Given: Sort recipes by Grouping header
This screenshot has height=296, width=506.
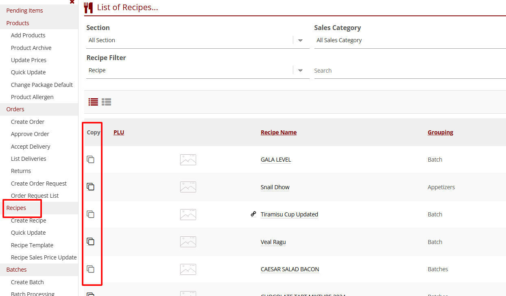Looking at the screenshot, I should (440, 132).
